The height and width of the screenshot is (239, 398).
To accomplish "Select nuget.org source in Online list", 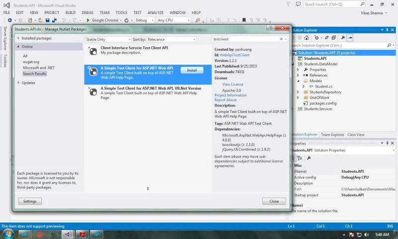I will pyautogui.click(x=31, y=62).
